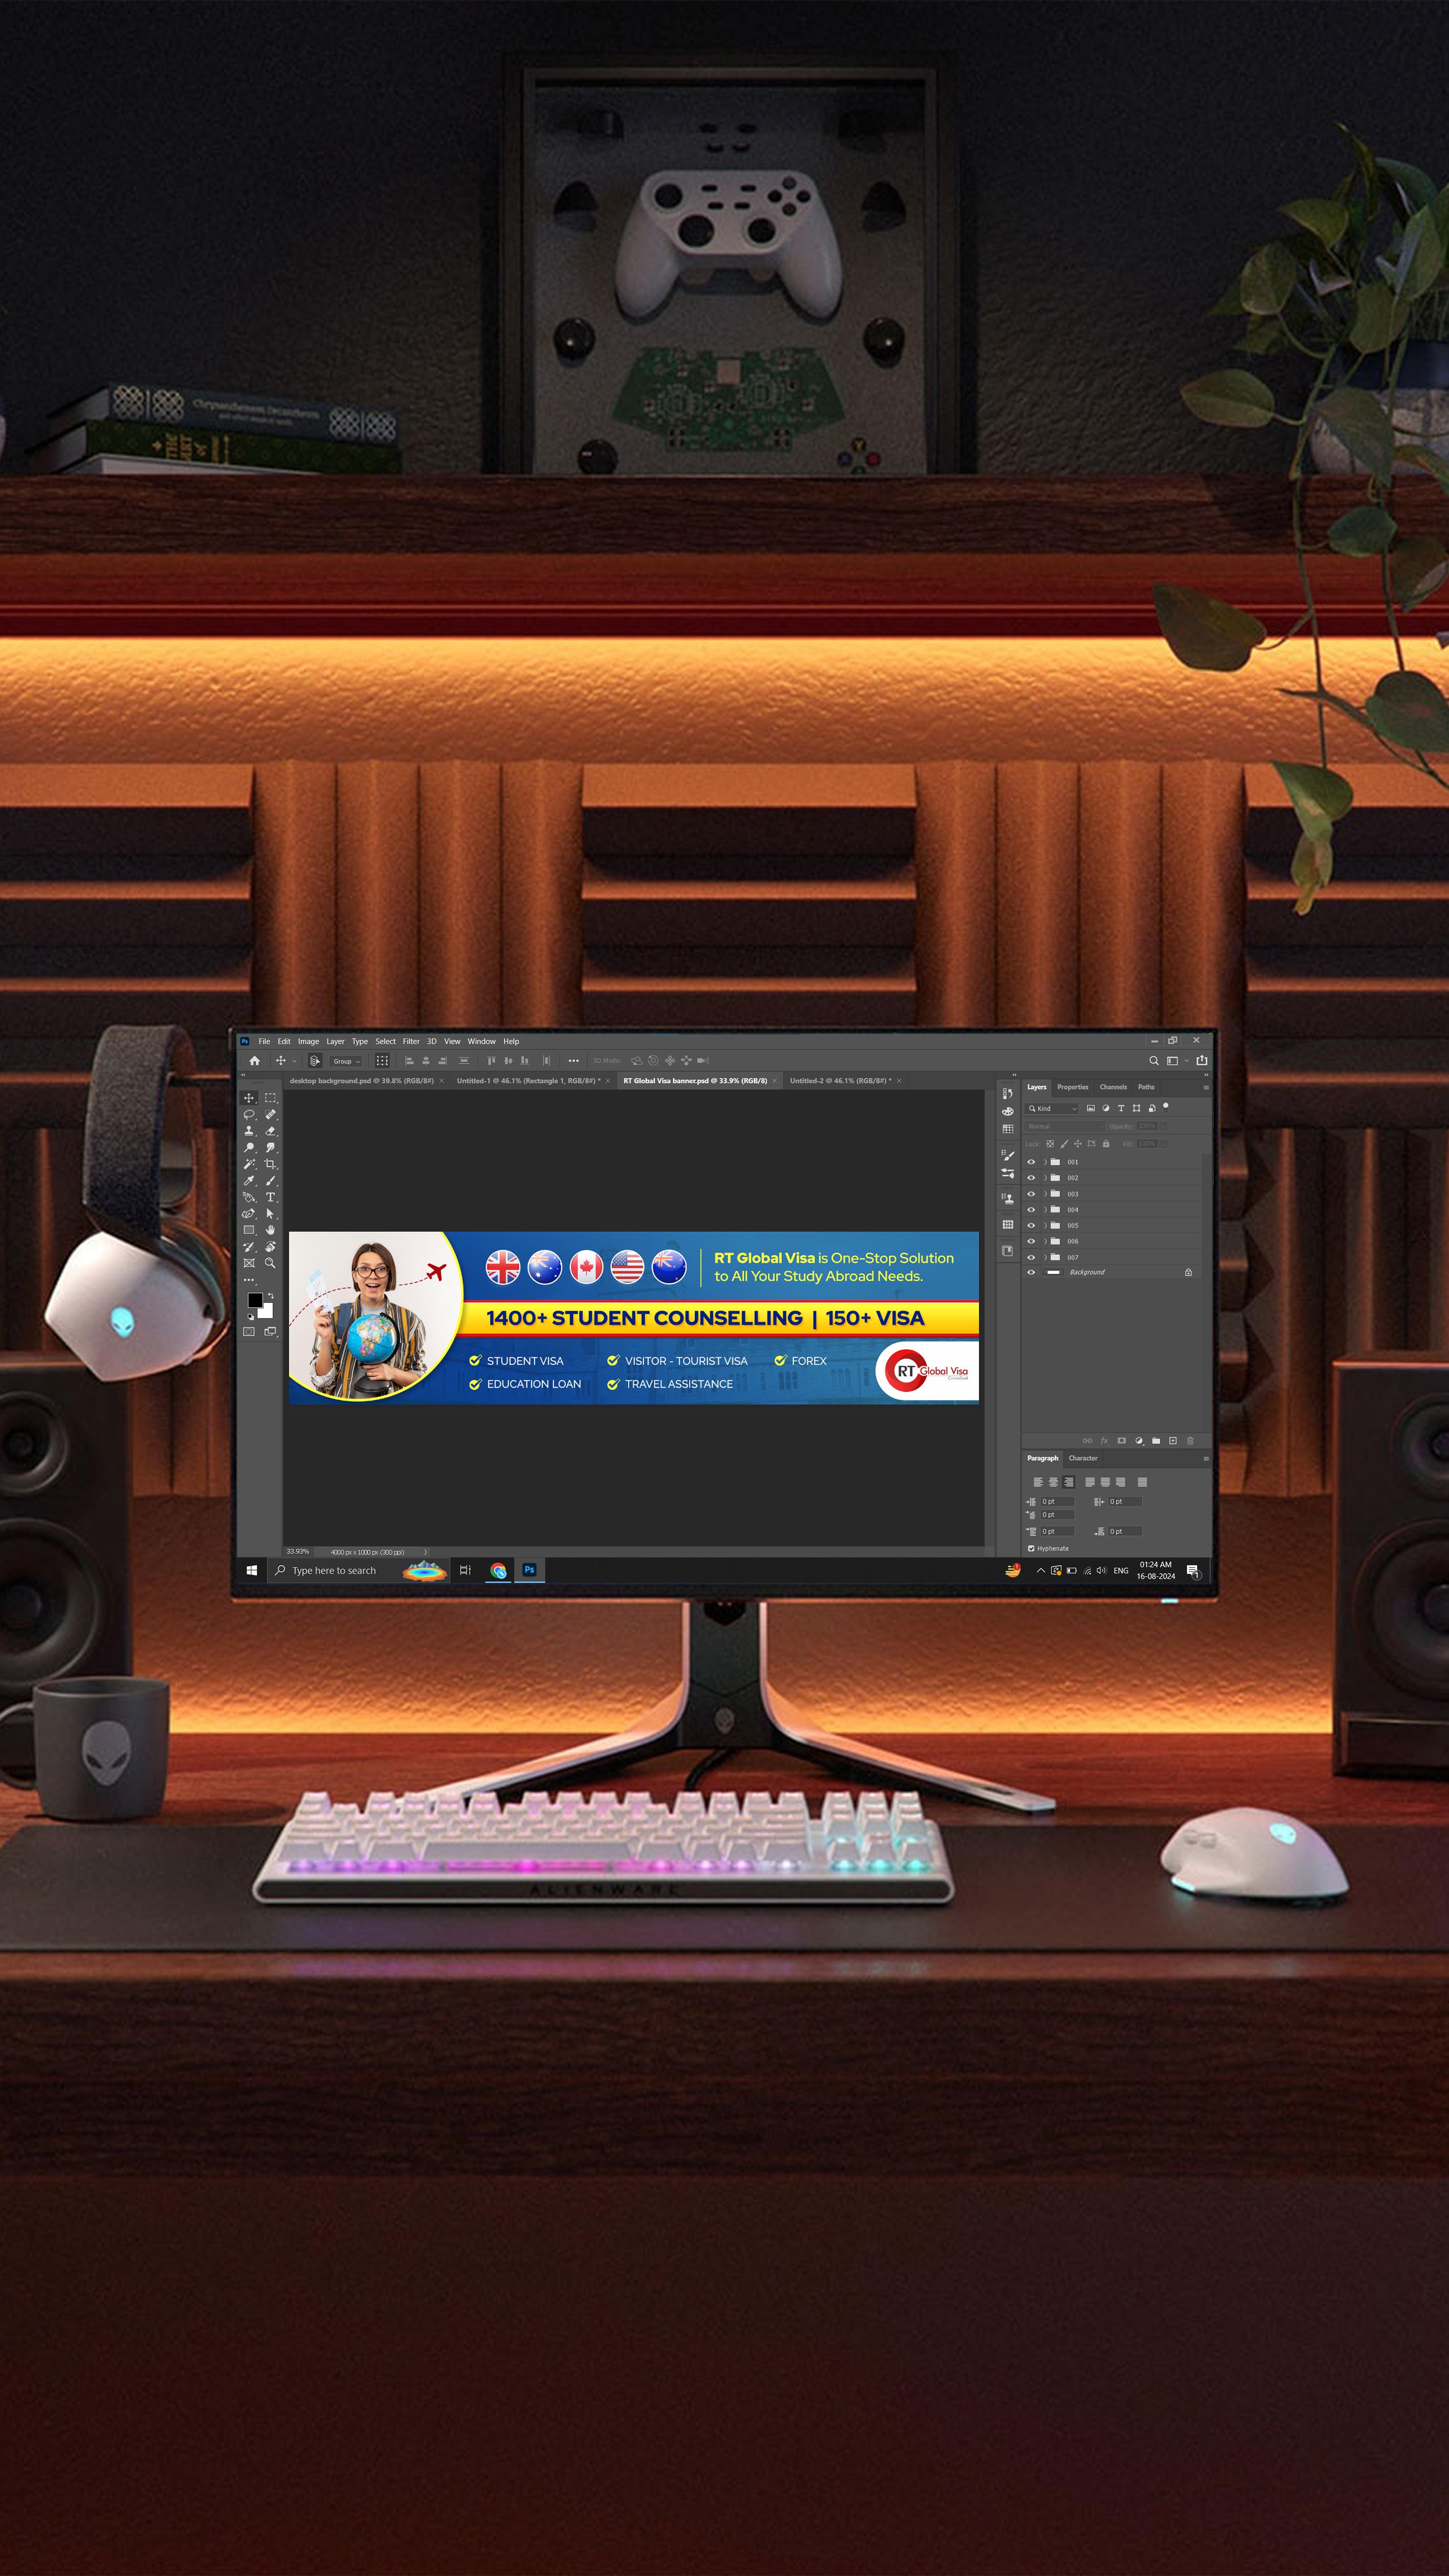Select the Lasso tool
This screenshot has height=2576, width=1449.
point(249,1114)
